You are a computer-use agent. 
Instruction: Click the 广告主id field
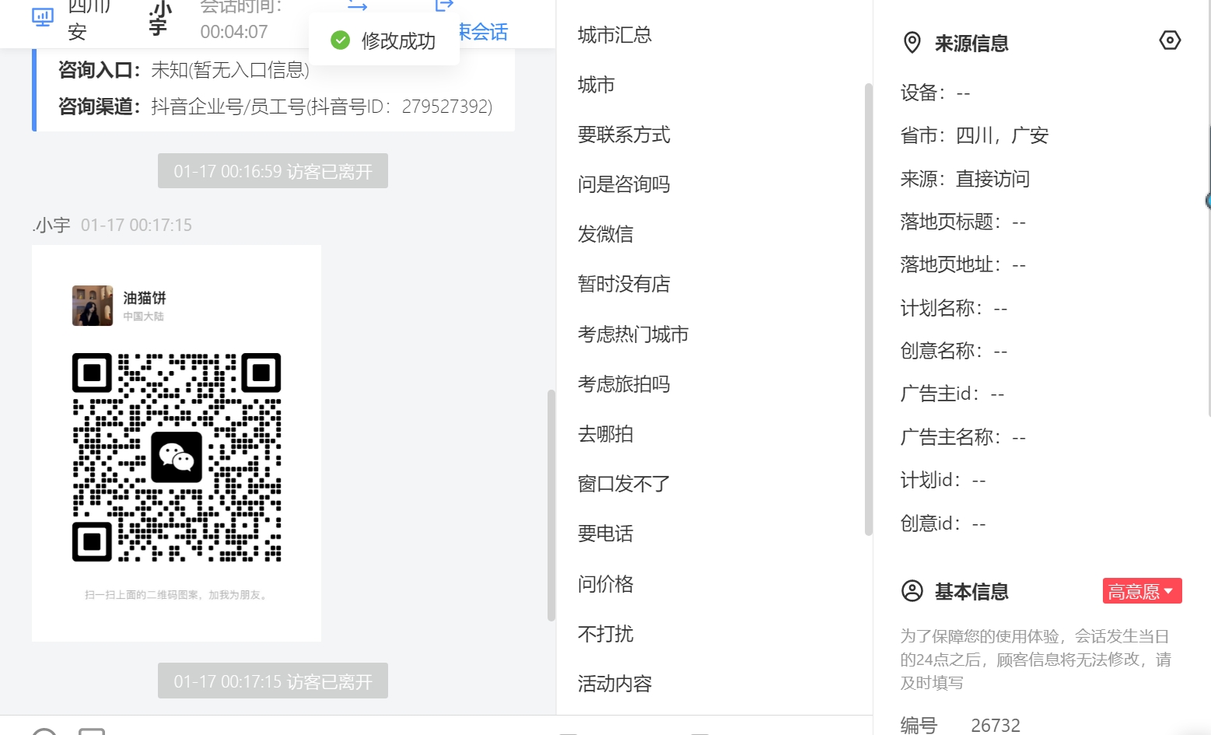(x=952, y=394)
